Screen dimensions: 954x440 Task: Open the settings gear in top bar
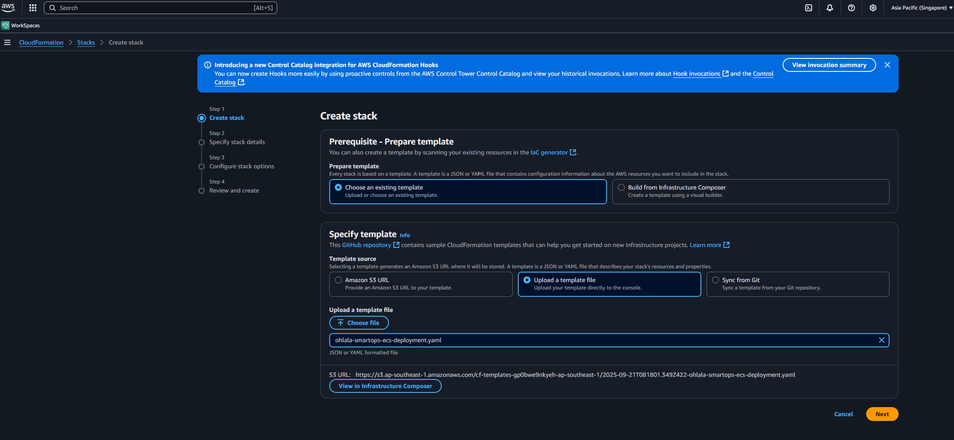click(x=873, y=8)
